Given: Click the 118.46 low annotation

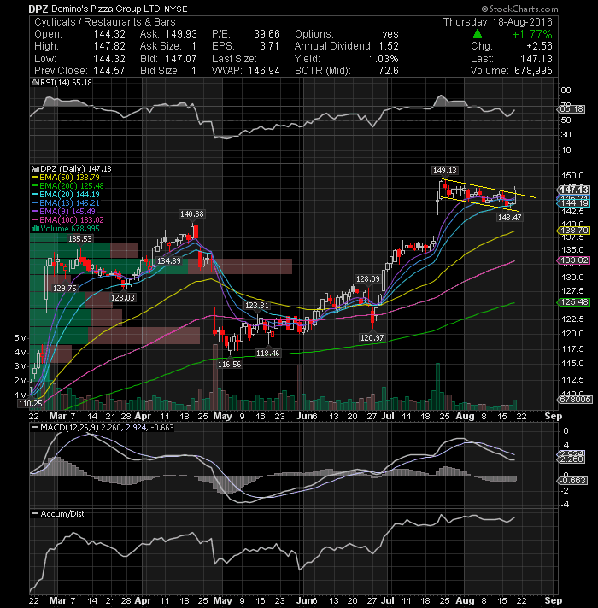Looking at the screenshot, I should click(268, 354).
